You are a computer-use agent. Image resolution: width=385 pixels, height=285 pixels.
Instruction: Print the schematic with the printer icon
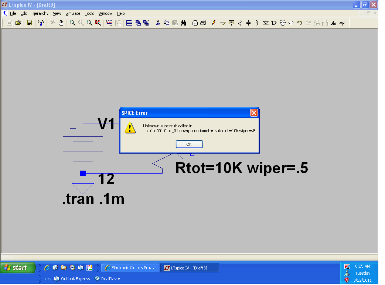tap(203, 23)
